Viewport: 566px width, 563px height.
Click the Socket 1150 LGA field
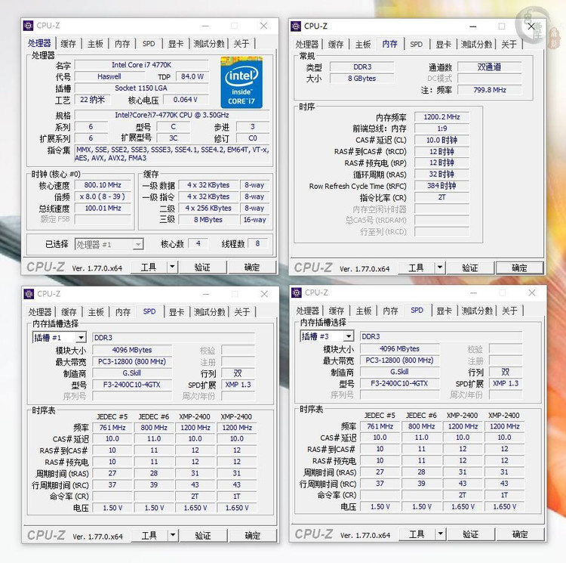[x=142, y=88]
